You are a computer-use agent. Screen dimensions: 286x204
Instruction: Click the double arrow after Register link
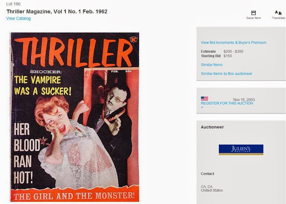(202, 107)
